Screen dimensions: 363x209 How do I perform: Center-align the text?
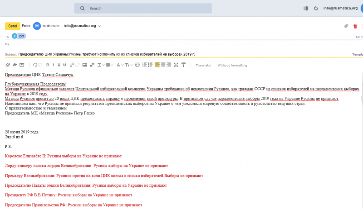point(163,65)
